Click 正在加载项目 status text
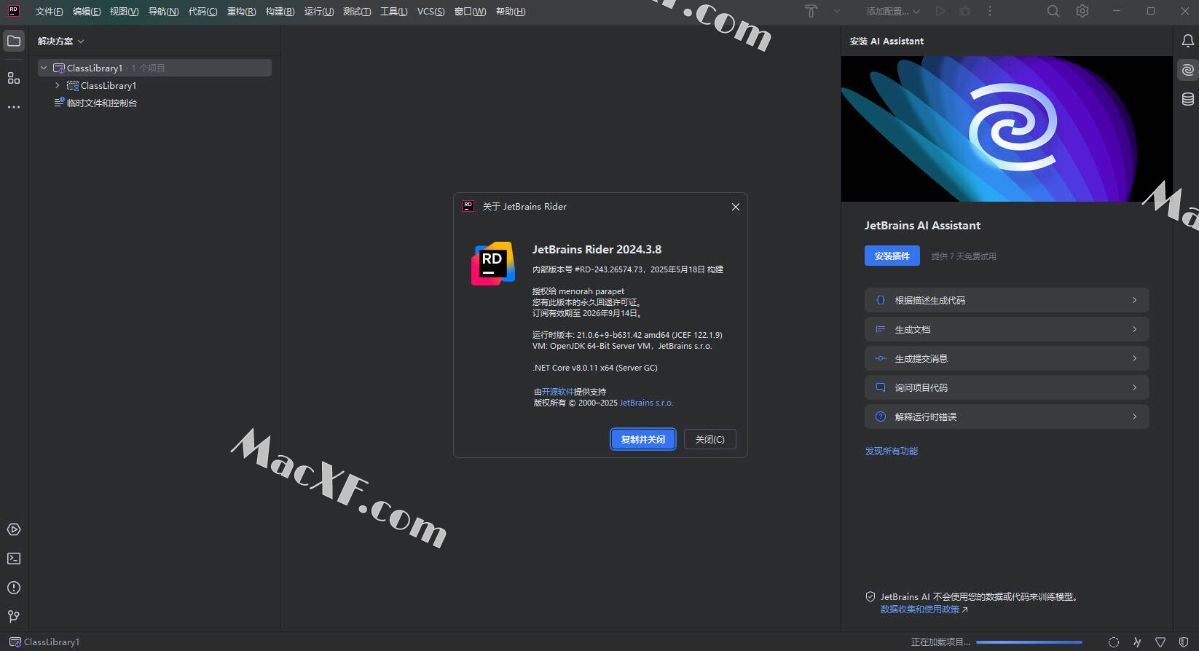 [x=940, y=642]
